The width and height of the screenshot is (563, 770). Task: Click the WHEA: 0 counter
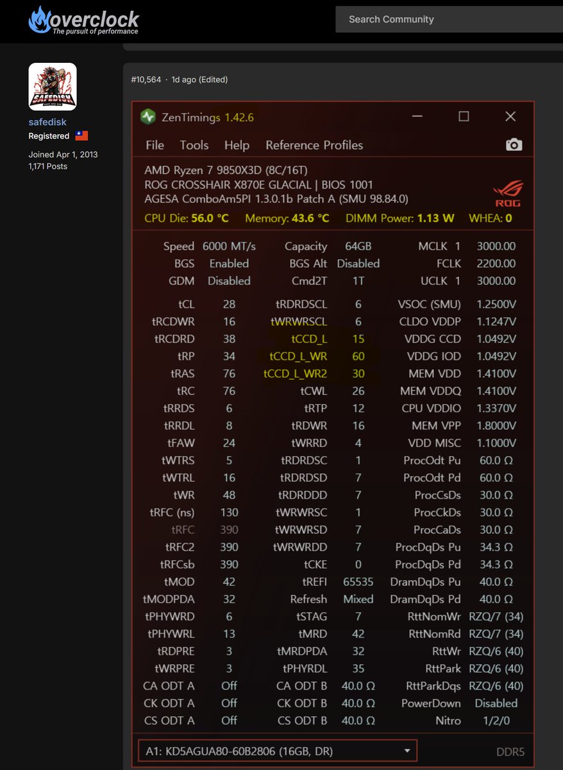pos(491,218)
